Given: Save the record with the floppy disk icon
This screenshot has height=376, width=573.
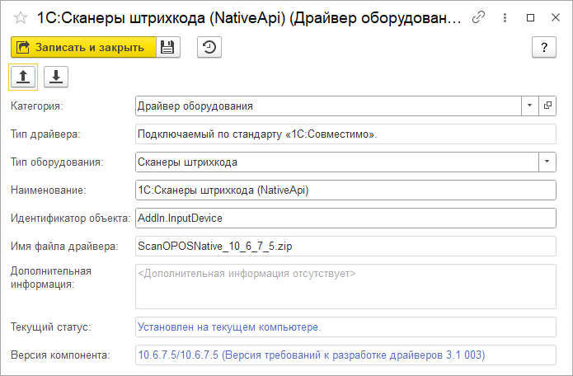Looking at the screenshot, I should pos(167,47).
